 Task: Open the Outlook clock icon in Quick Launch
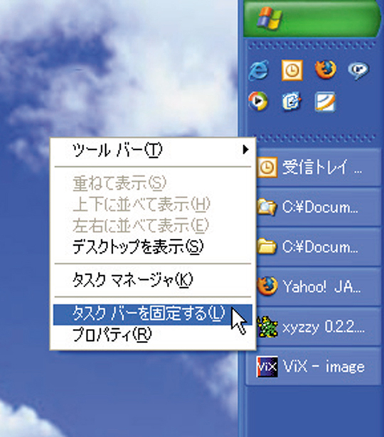292,70
